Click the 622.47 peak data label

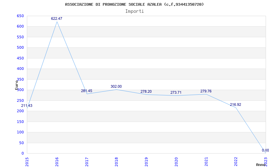[56, 19]
